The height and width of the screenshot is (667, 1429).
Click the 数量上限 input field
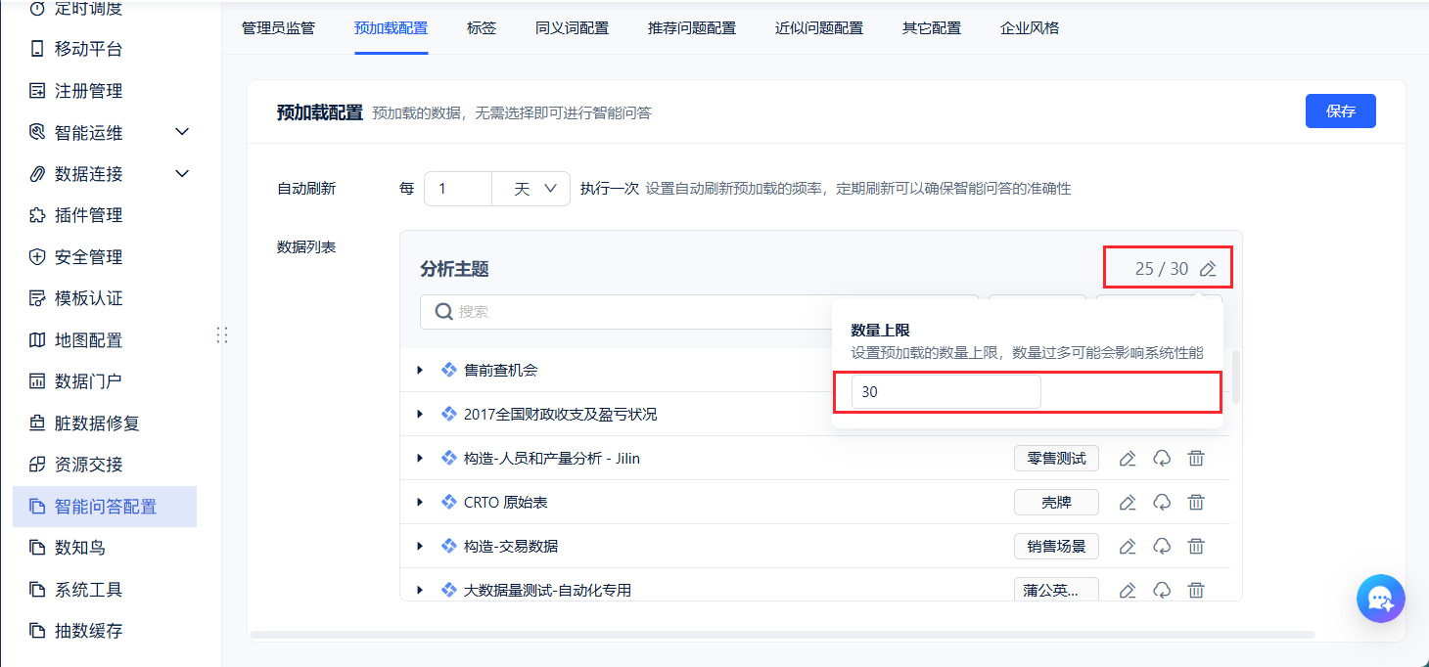[945, 392]
